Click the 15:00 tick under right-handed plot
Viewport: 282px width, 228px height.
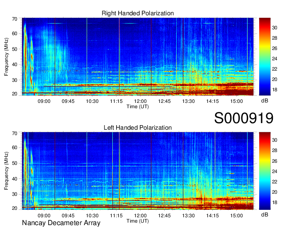[236, 101]
